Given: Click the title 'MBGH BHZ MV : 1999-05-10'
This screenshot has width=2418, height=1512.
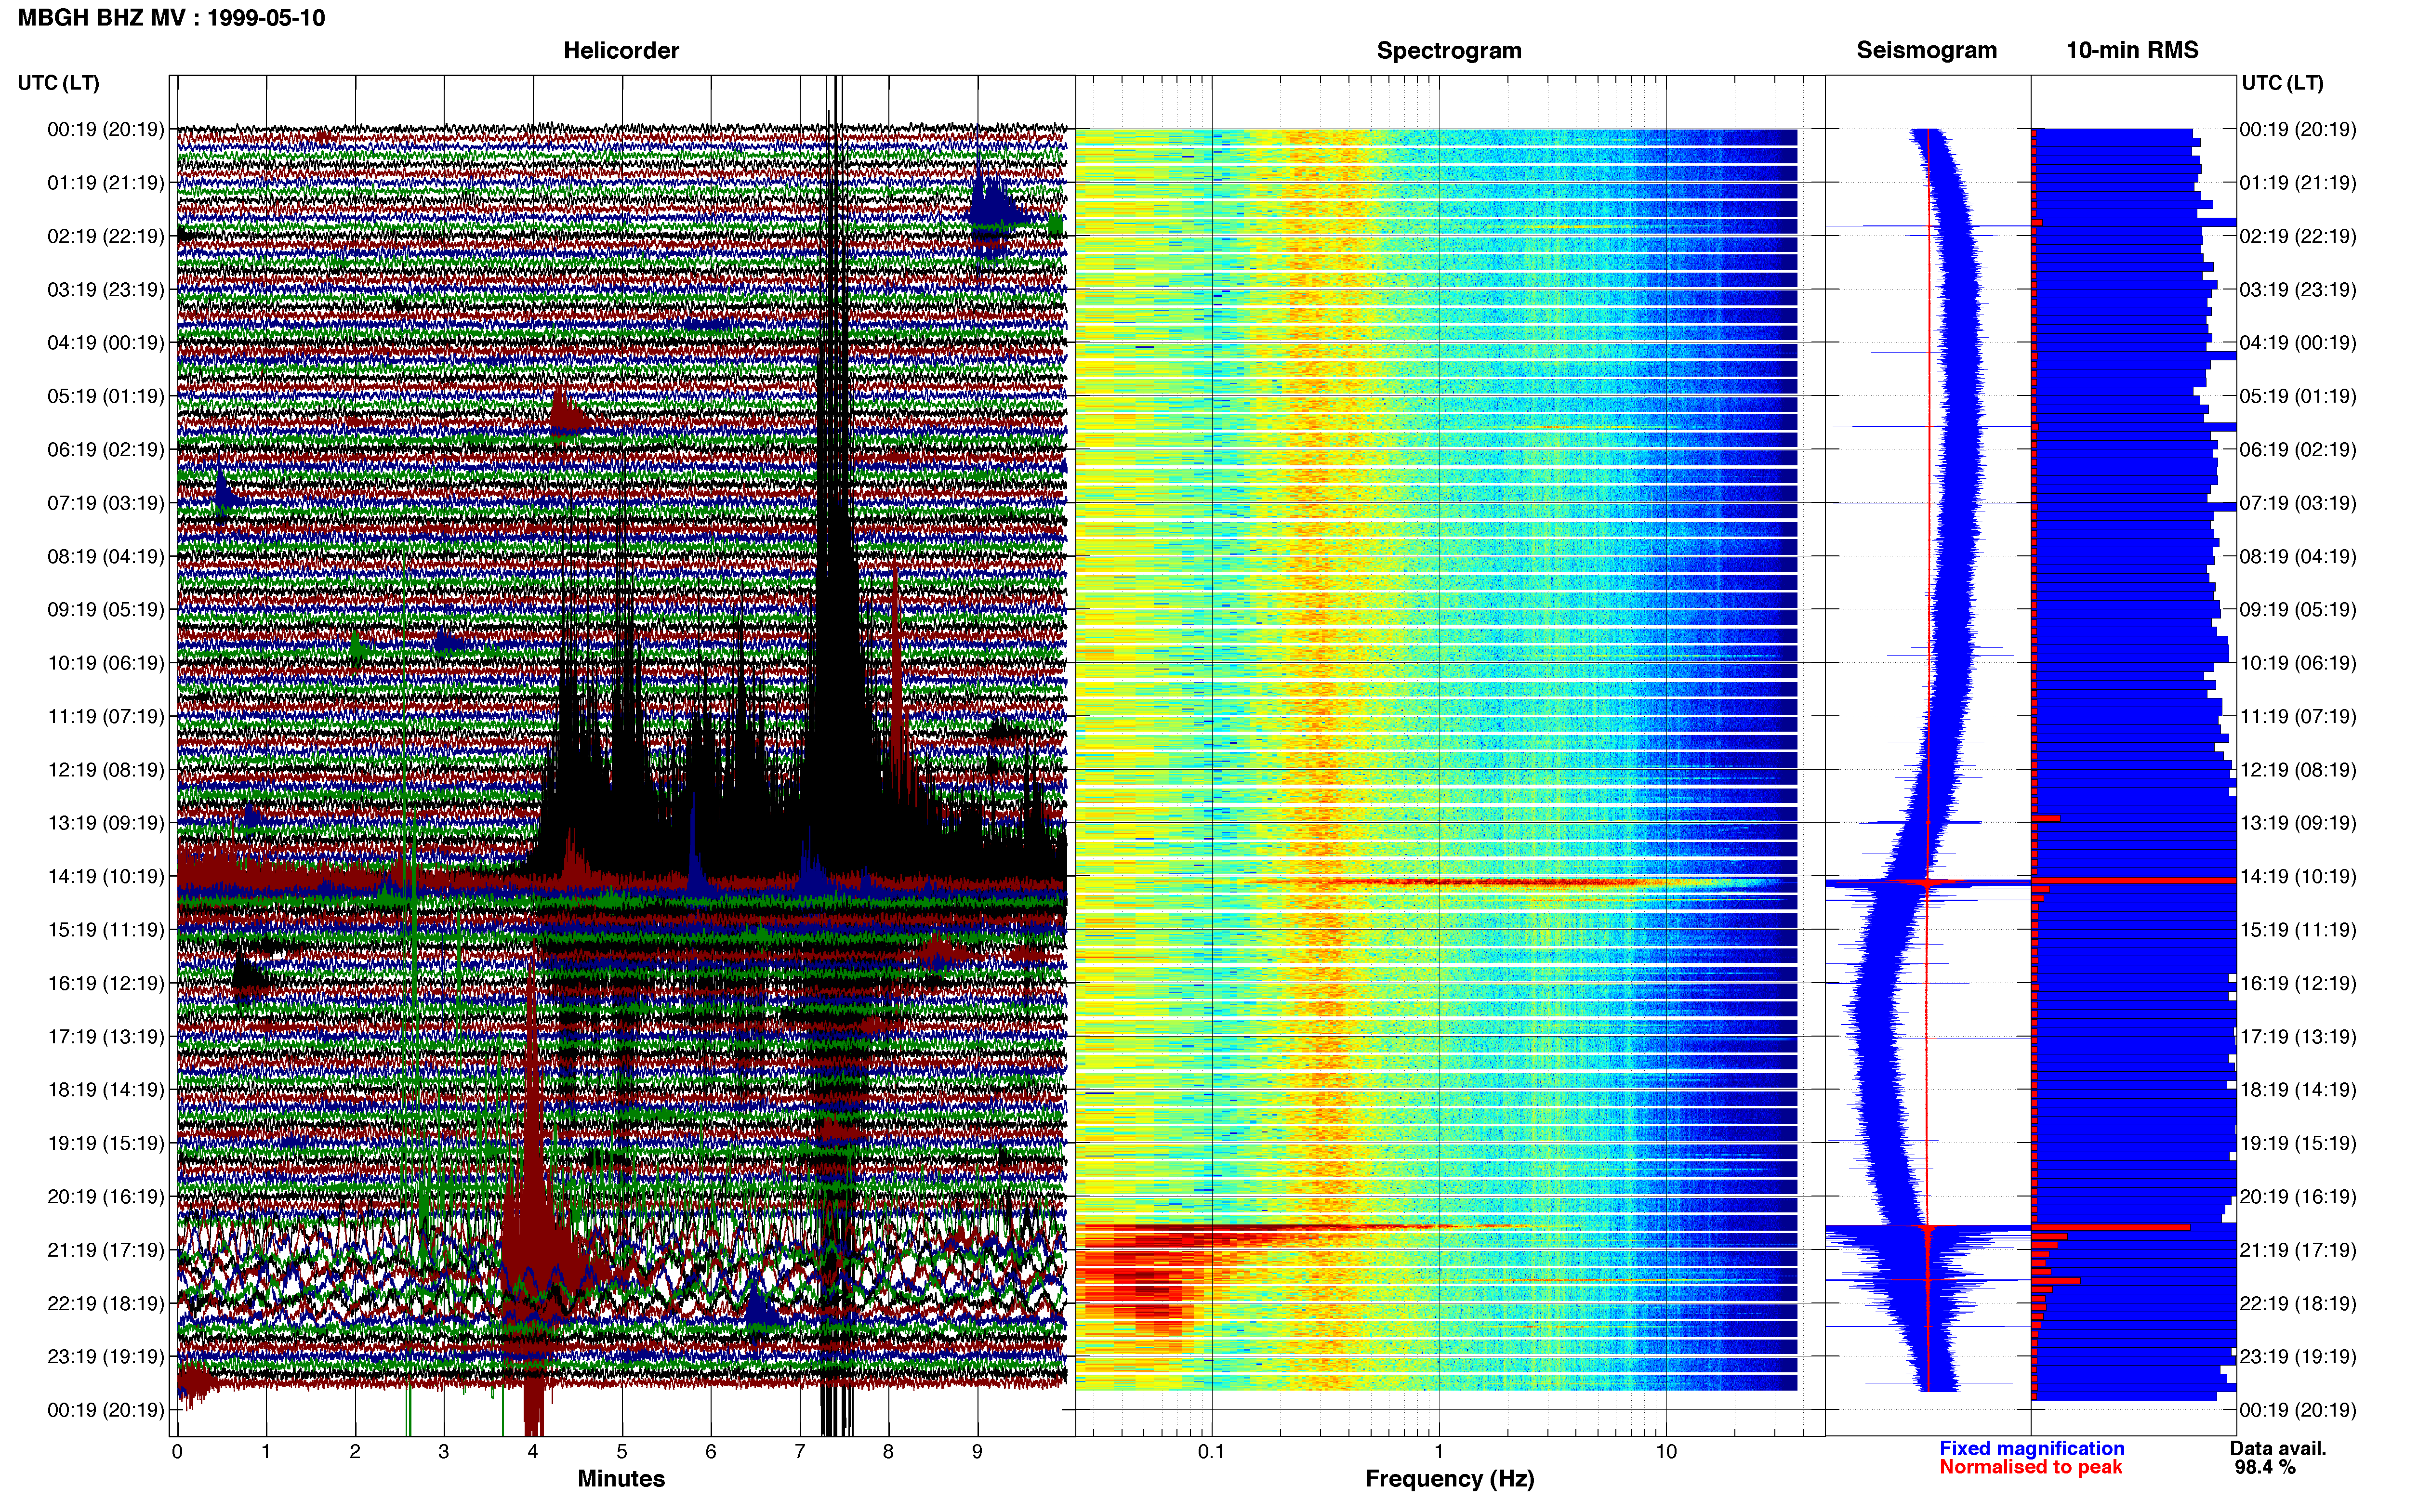Looking at the screenshot, I should [171, 18].
